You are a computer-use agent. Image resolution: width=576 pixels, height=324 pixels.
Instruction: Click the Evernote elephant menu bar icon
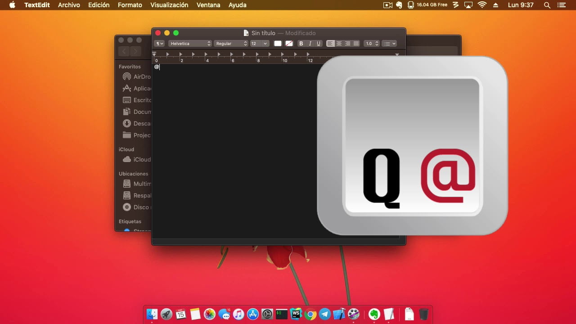(399, 5)
